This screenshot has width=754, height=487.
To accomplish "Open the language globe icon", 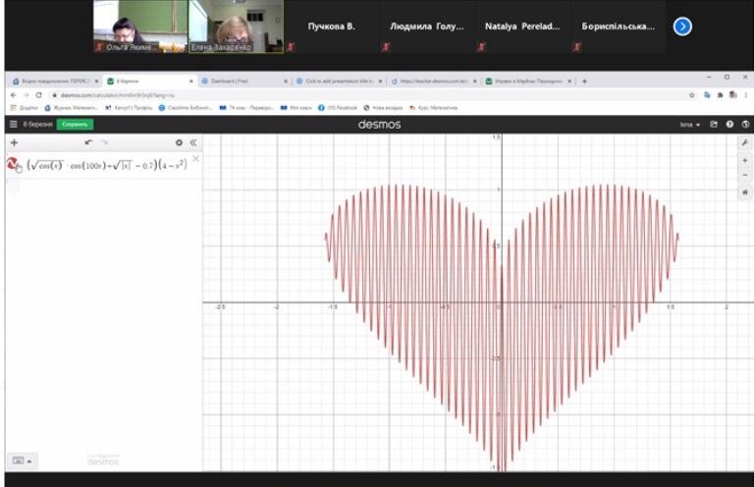I will pyautogui.click(x=745, y=124).
